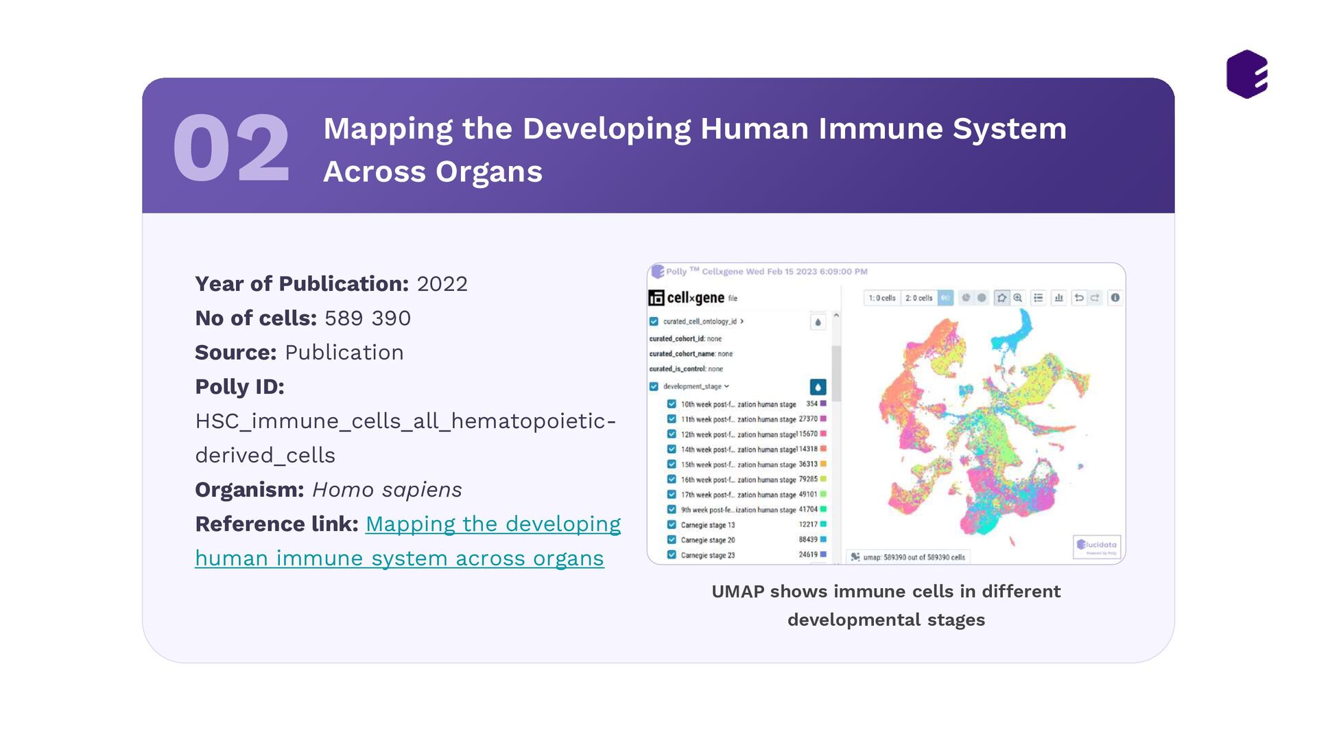The image size is (1317, 741).
Task: Uncheck 10th week post-fertilization stage checkbox
Action: (672, 404)
